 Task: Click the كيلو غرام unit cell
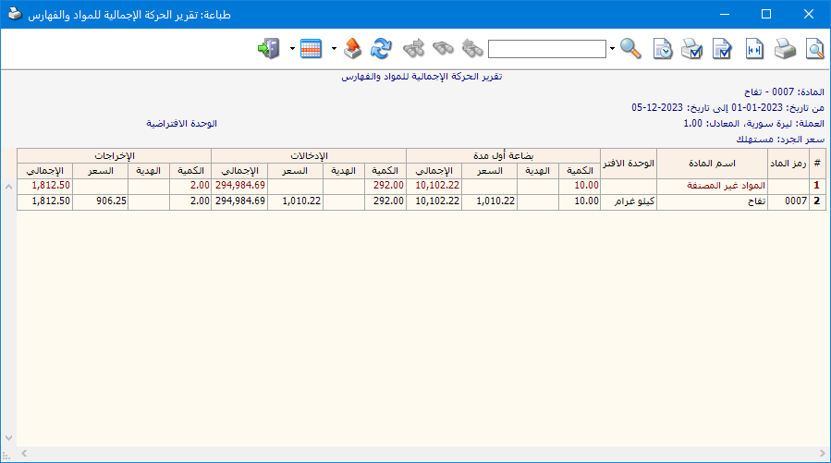[x=629, y=201]
